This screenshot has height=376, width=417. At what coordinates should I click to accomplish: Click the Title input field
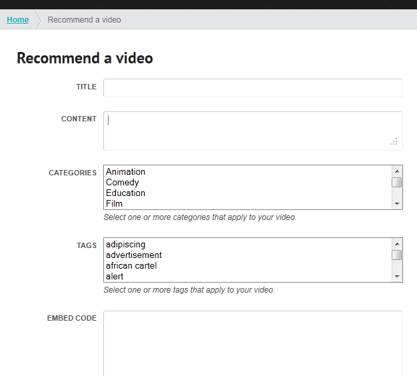[x=253, y=88]
